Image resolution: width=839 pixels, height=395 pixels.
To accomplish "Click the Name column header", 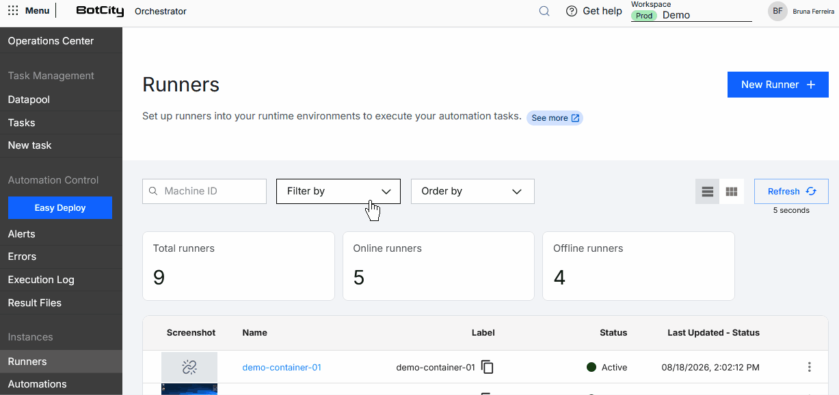I will [254, 333].
